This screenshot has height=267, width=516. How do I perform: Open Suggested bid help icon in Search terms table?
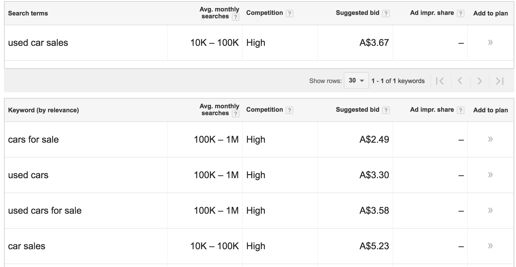(386, 13)
